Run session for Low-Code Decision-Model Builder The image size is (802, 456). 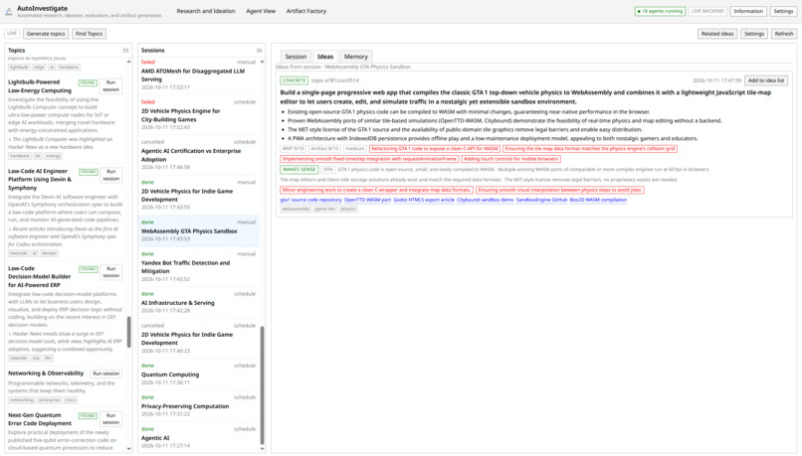(x=111, y=272)
